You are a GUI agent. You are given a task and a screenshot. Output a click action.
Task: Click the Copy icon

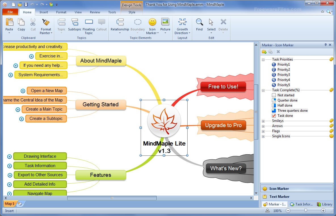pyautogui.click(x=21, y=22)
